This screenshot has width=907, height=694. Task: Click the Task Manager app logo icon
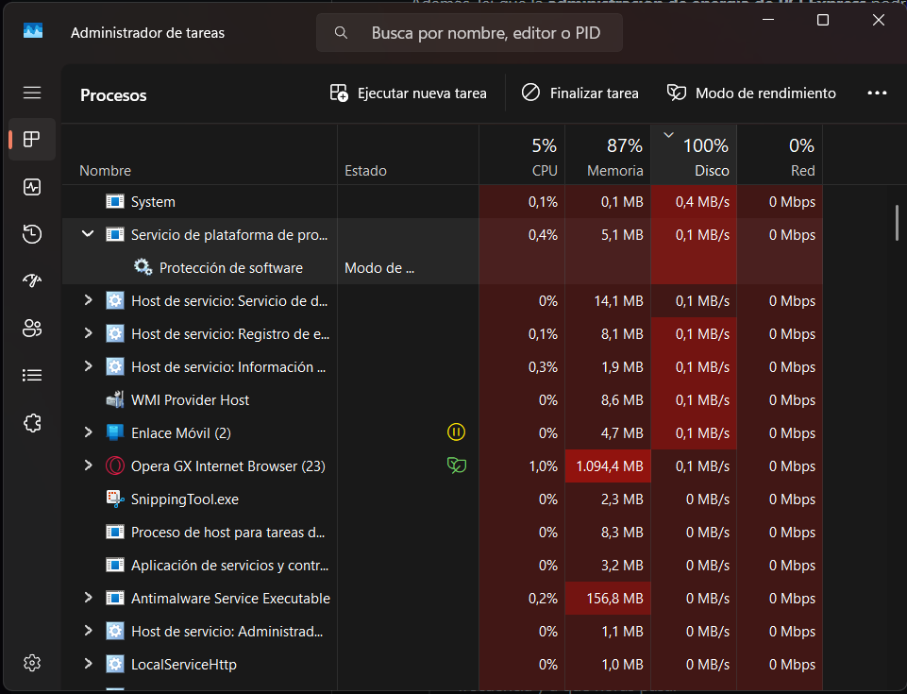click(x=33, y=30)
